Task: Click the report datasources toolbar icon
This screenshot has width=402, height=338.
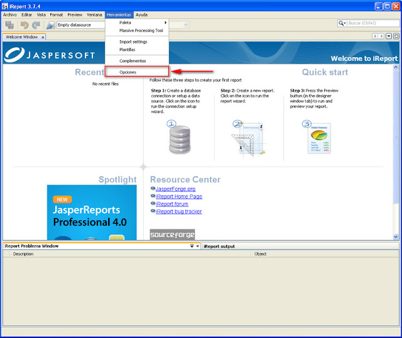Action: tap(50, 25)
